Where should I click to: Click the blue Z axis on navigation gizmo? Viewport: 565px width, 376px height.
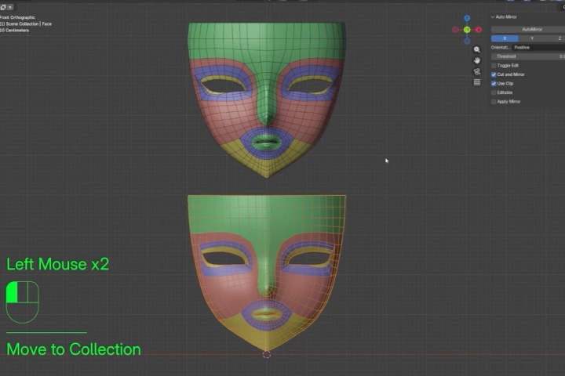[467, 18]
